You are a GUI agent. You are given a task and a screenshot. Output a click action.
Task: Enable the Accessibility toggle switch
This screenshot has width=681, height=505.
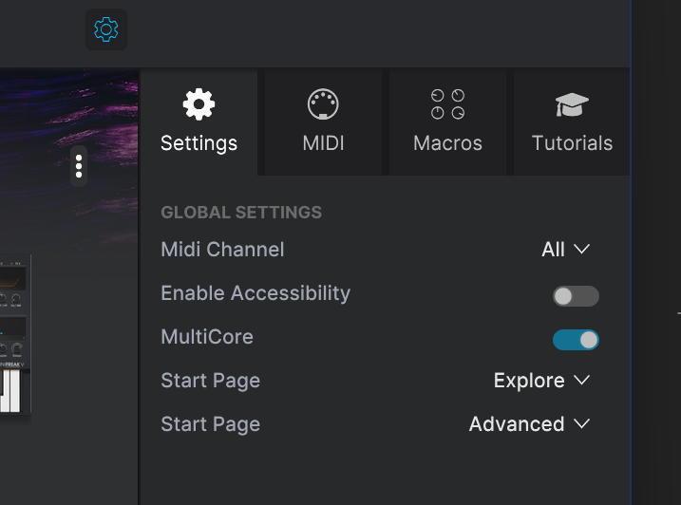(x=576, y=296)
